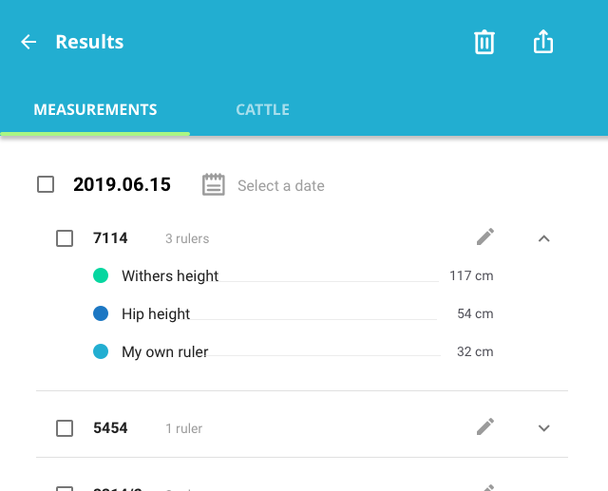Open the calendar date picker icon
Screen dimensions: 608x491
point(214,185)
